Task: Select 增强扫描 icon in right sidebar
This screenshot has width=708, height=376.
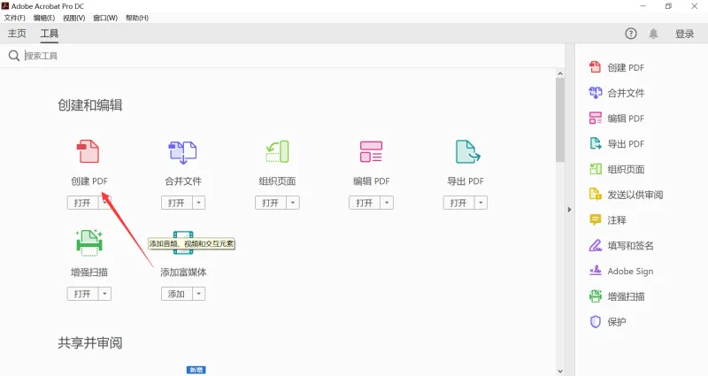Action: click(x=595, y=296)
